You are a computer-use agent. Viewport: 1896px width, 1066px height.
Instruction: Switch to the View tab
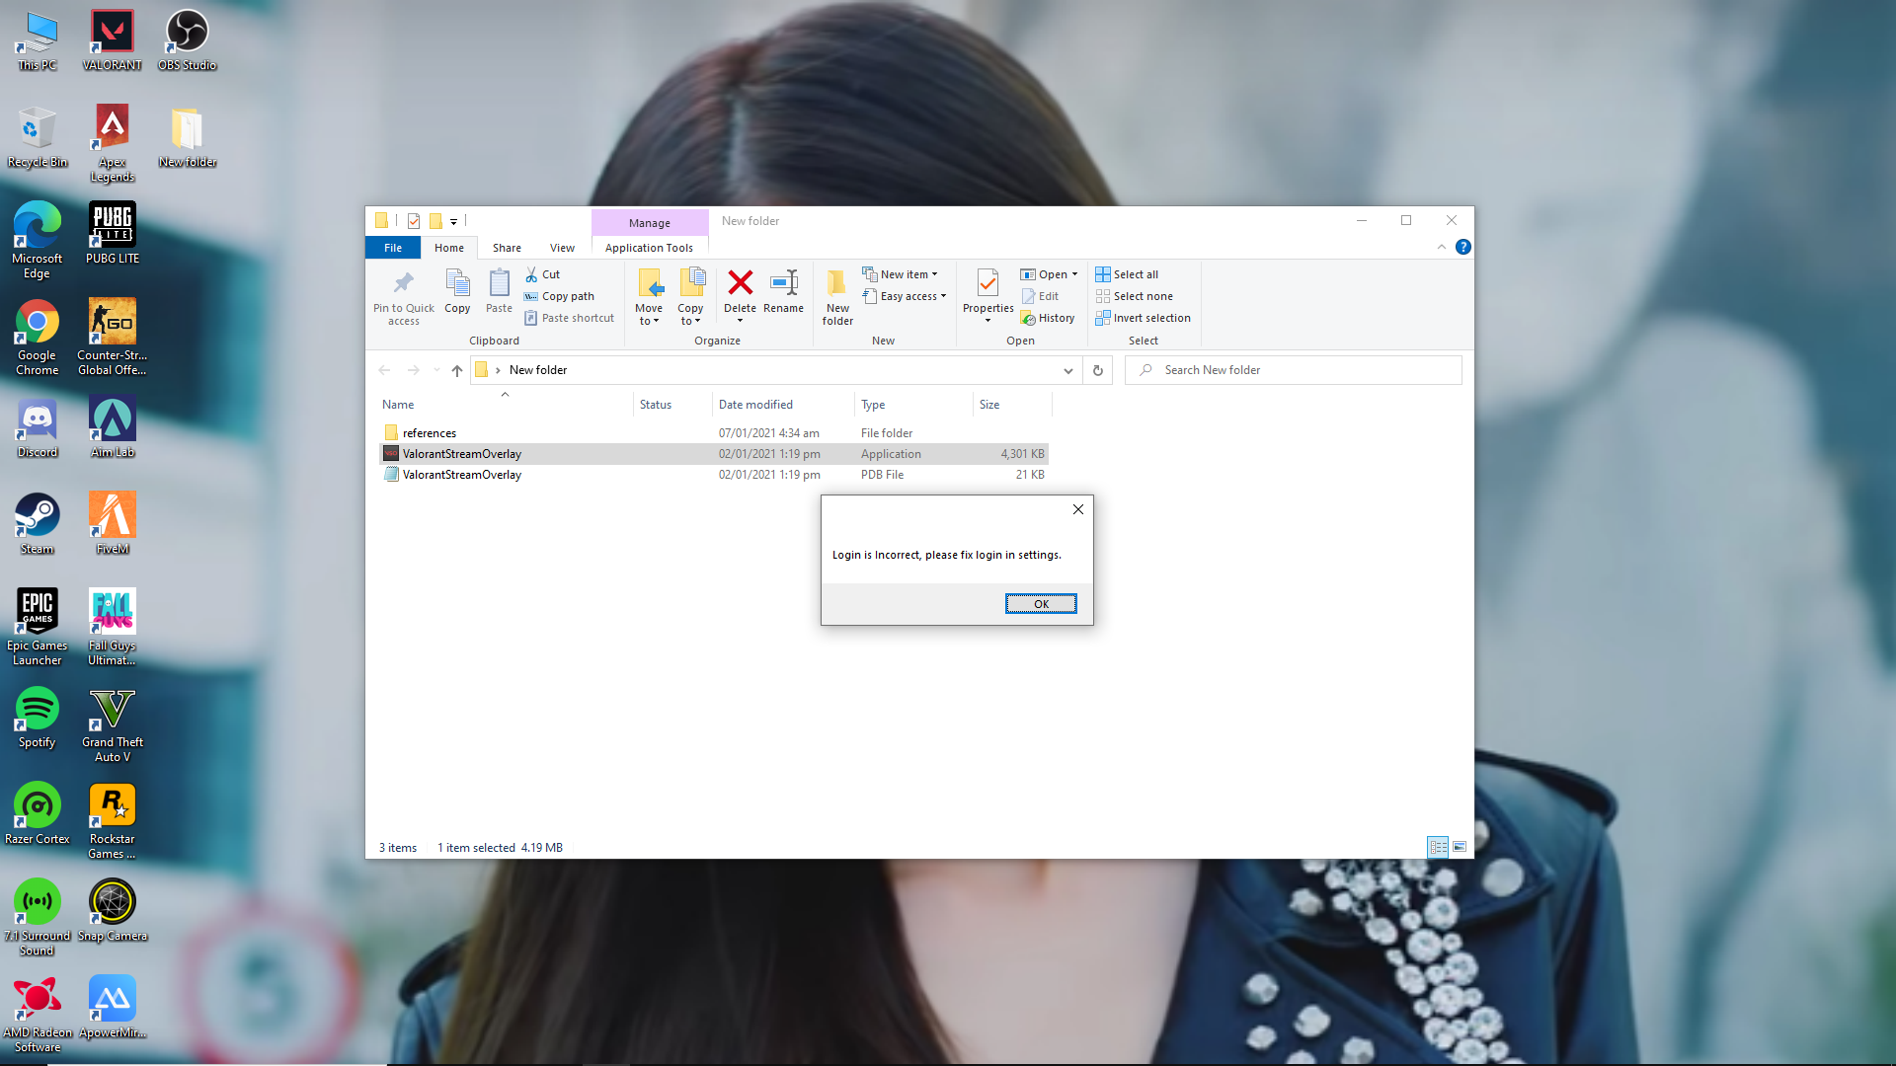point(562,248)
